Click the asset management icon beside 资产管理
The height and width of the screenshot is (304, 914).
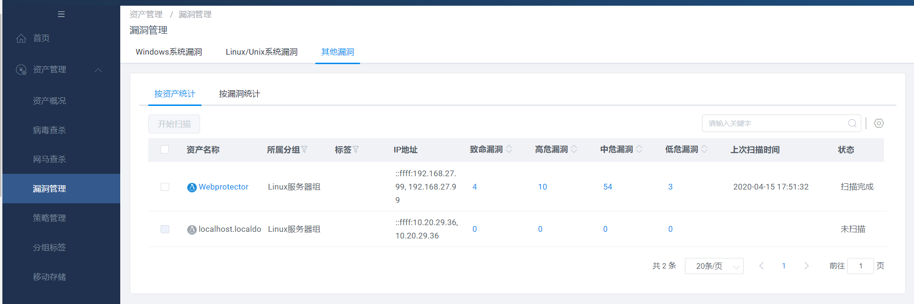(x=21, y=70)
